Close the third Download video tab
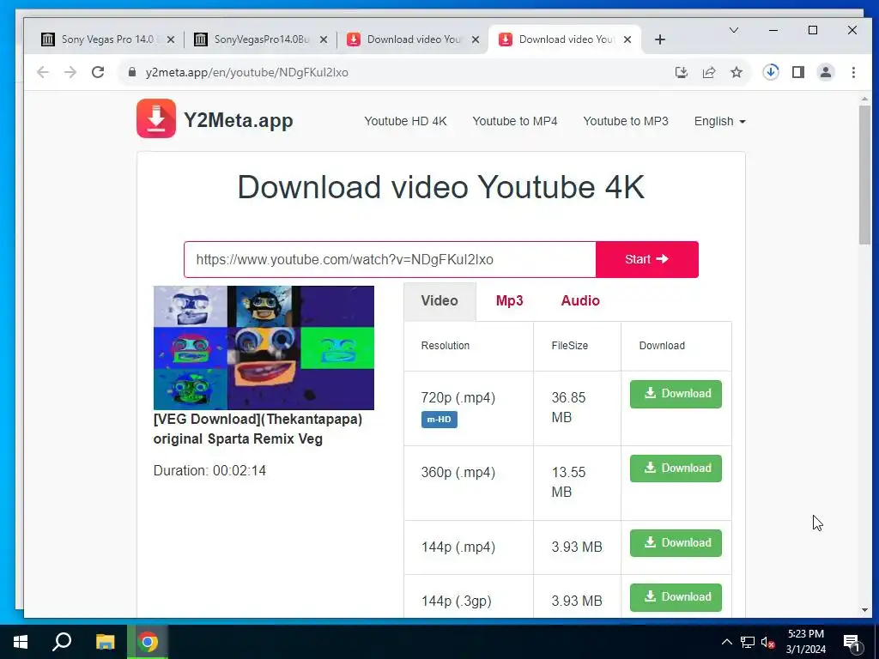 476,39
